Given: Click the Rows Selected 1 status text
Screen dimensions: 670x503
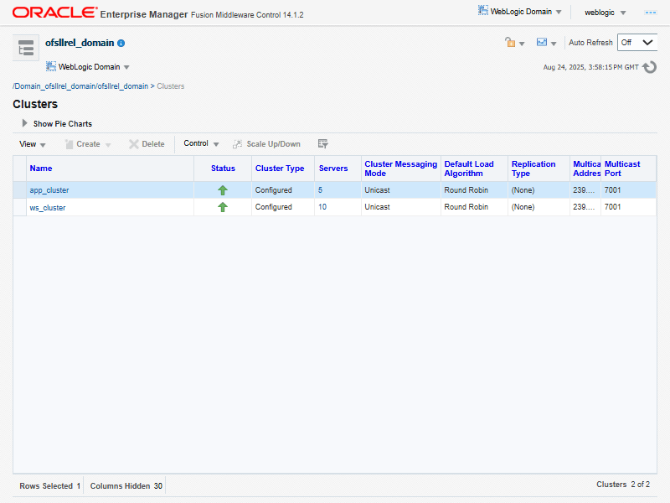Looking at the screenshot, I should click(x=50, y=486).
